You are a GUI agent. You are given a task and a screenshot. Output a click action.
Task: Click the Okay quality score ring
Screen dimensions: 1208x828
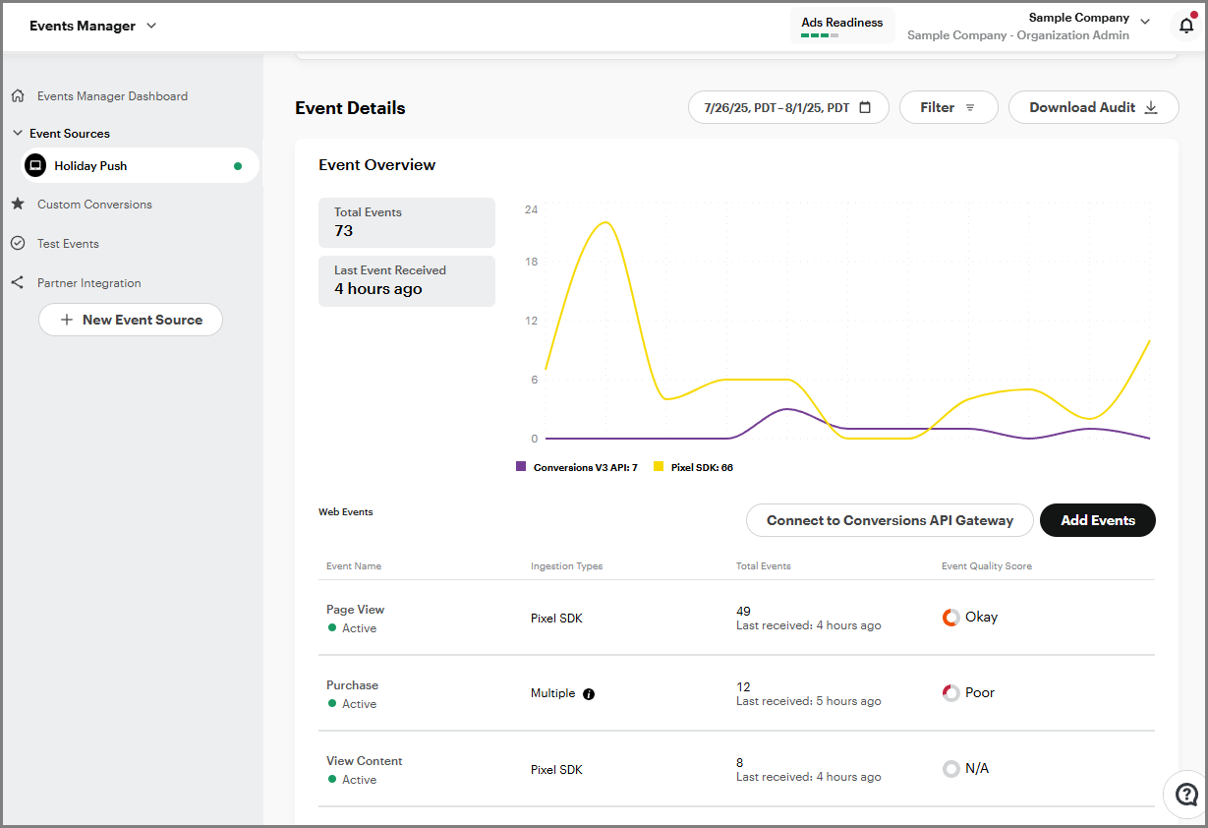click(x=950, y=618)
